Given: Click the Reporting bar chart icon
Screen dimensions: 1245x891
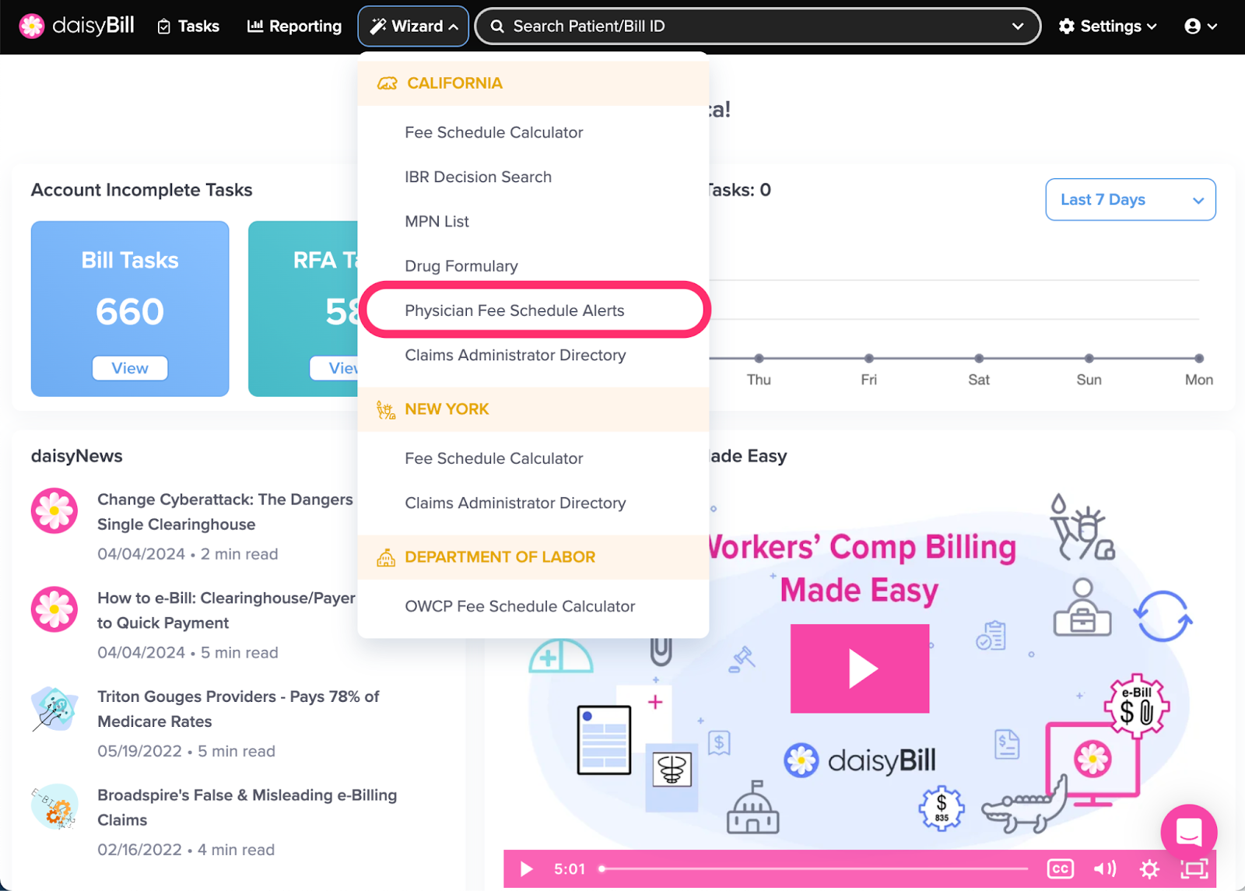Looking at the screenshot, I should (254, 26).
